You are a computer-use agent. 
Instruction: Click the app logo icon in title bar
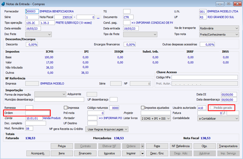coord(3,4)
